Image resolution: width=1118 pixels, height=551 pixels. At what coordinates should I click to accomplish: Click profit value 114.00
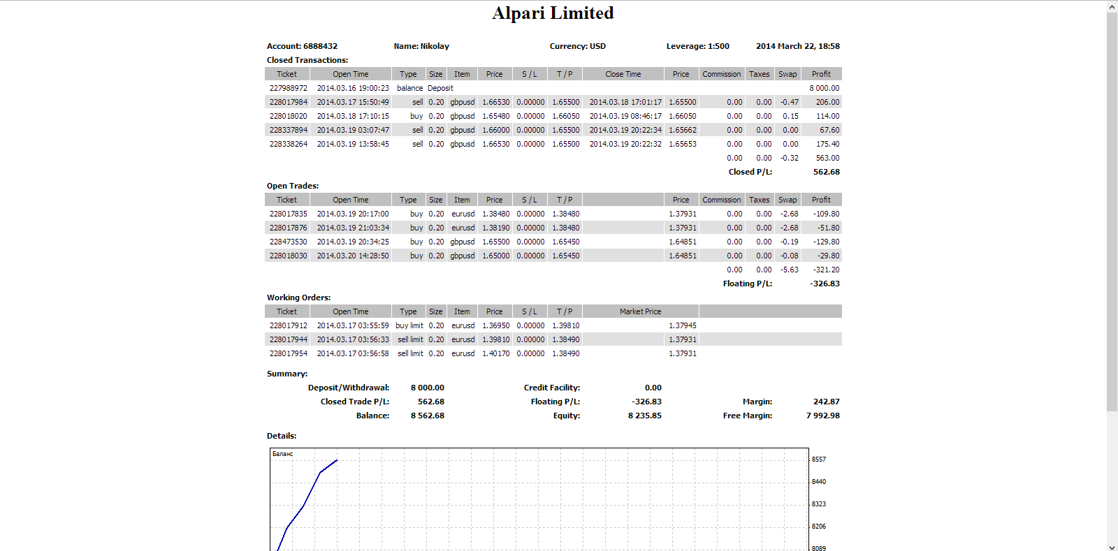coord(828,116)
